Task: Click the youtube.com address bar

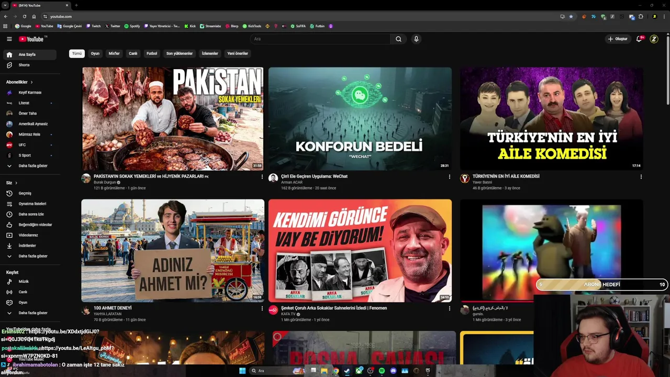Action: pyautogui.click(x=298, y=16)
